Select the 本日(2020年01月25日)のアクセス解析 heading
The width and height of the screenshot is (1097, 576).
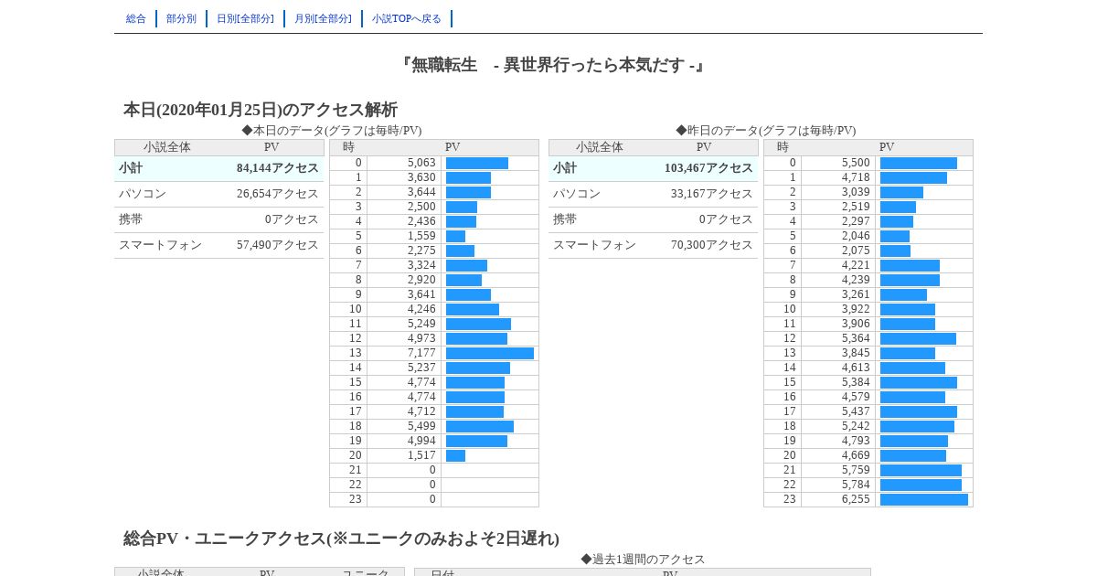coord(261,110)
